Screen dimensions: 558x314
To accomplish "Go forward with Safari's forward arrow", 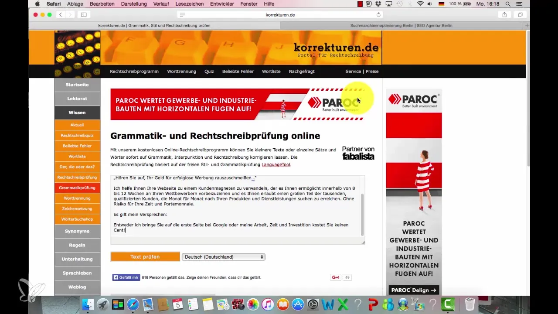I will tap(70, 14).
